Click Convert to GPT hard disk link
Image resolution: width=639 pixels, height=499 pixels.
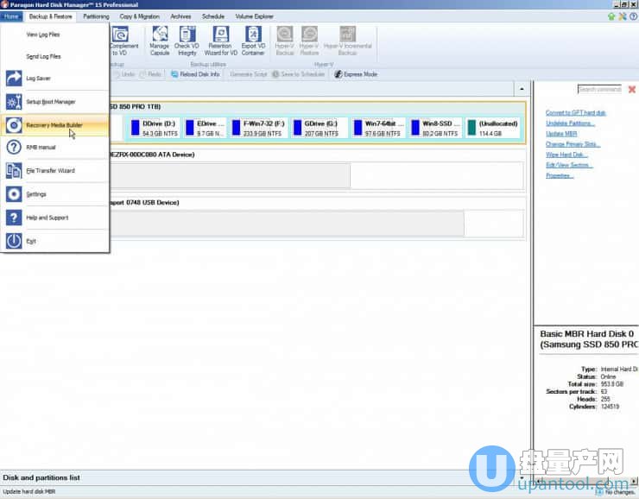[x=575, y=113]
